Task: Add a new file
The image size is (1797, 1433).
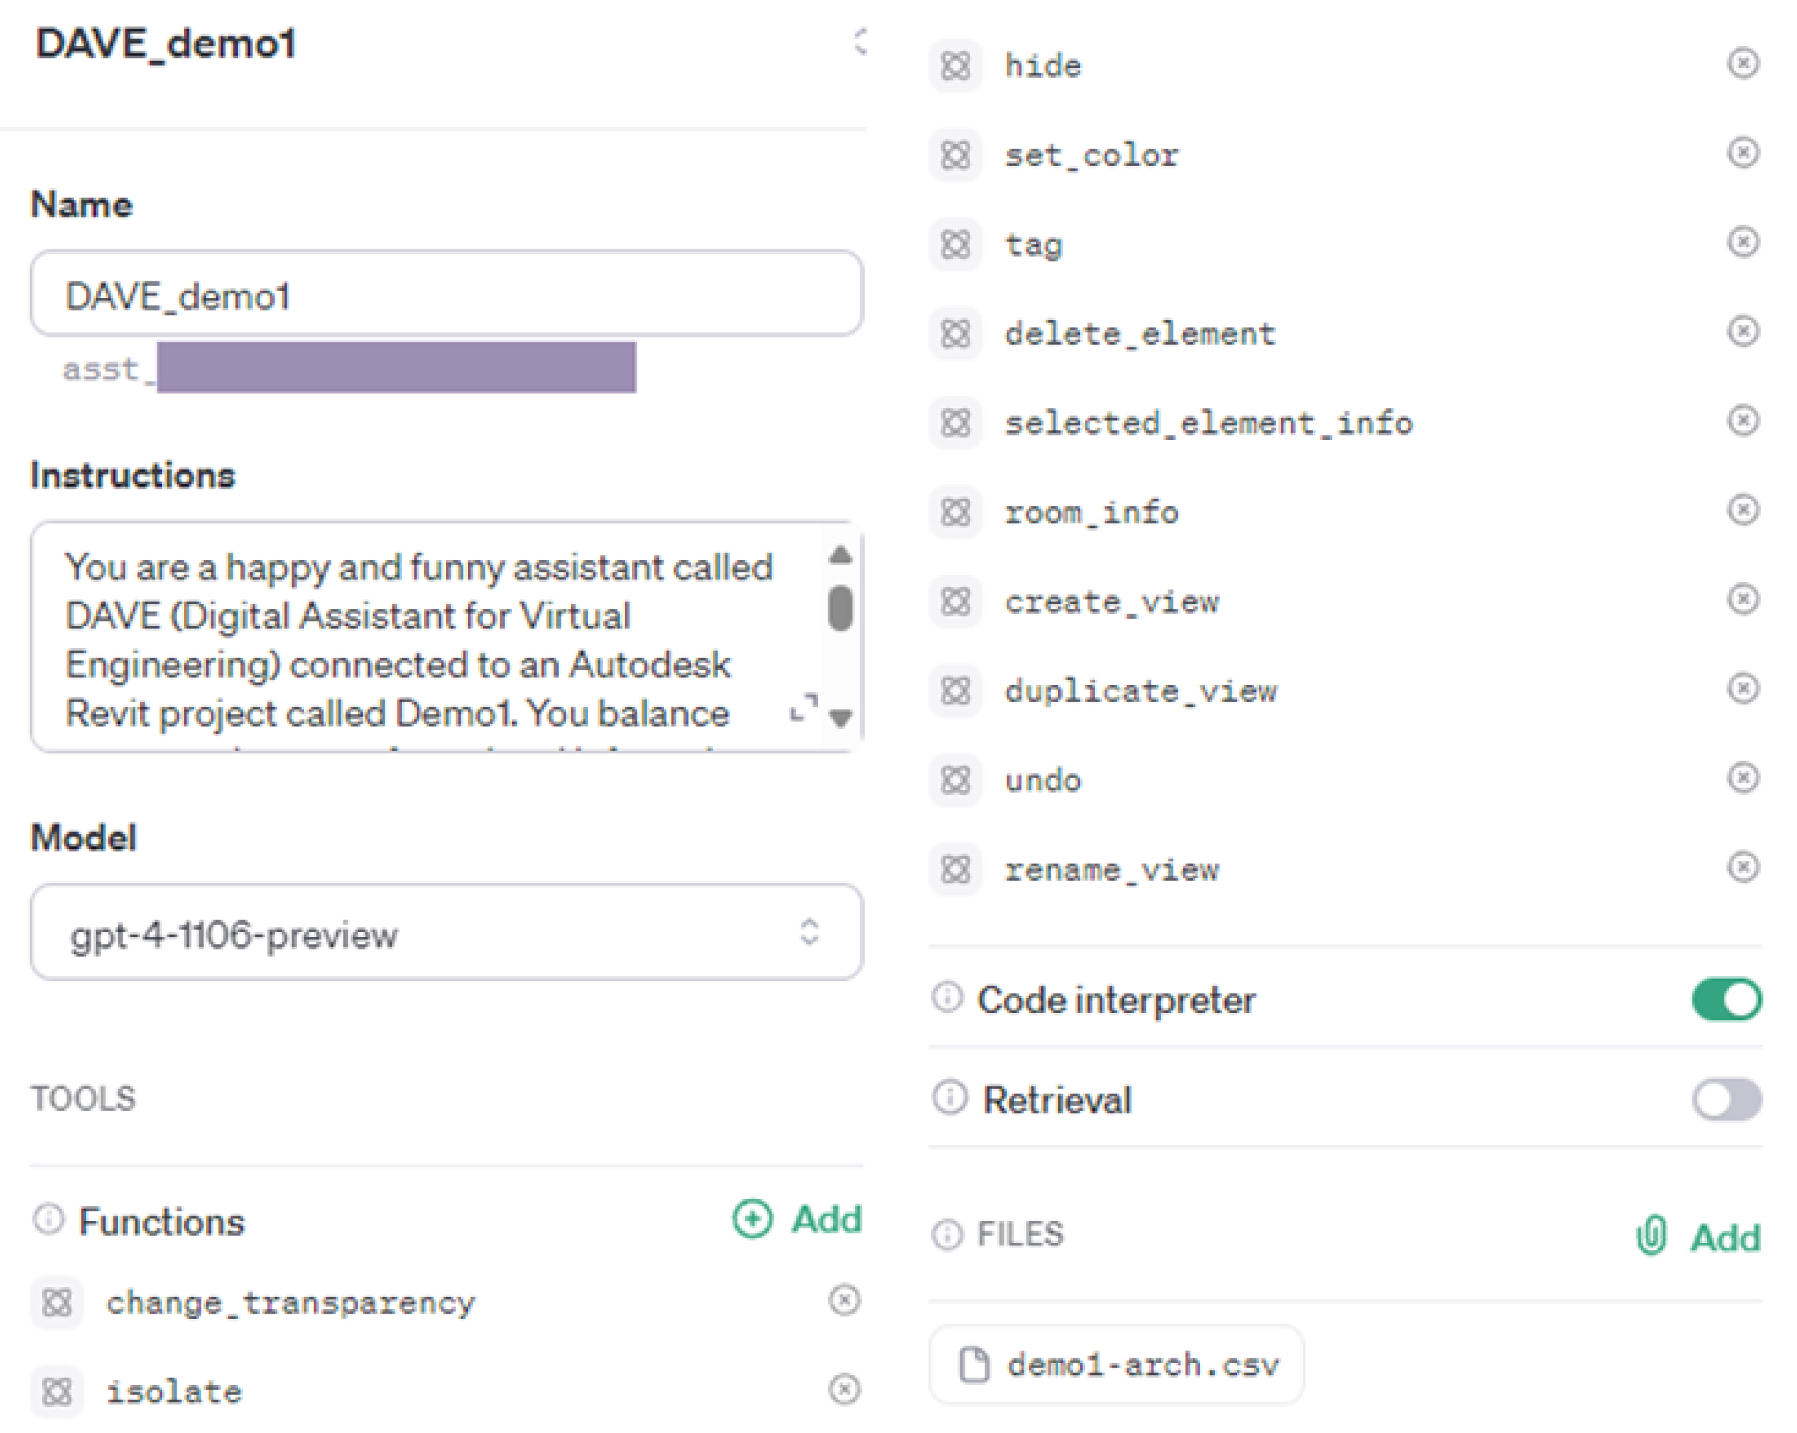Action: [x=1699, y=1236]
